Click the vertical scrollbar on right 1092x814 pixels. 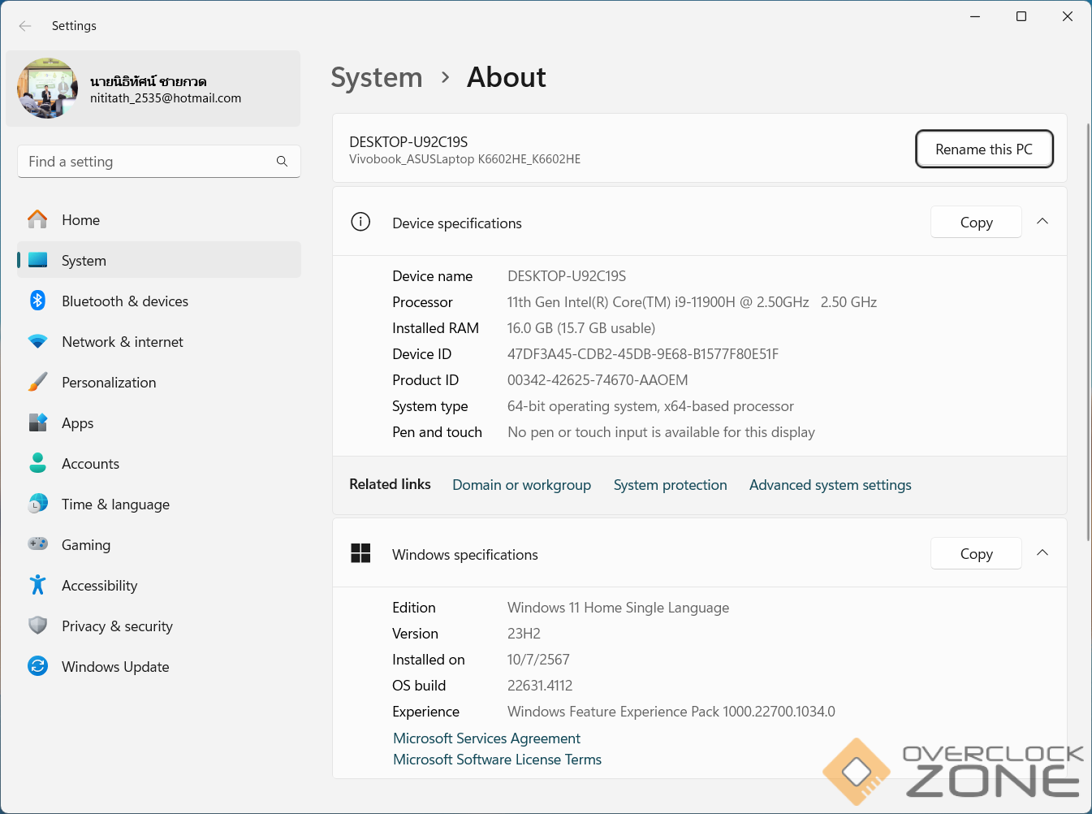coord(1087,331)
